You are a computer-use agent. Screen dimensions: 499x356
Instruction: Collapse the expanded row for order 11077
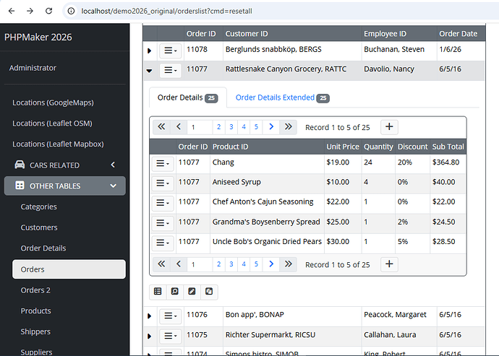coord(149,71)
